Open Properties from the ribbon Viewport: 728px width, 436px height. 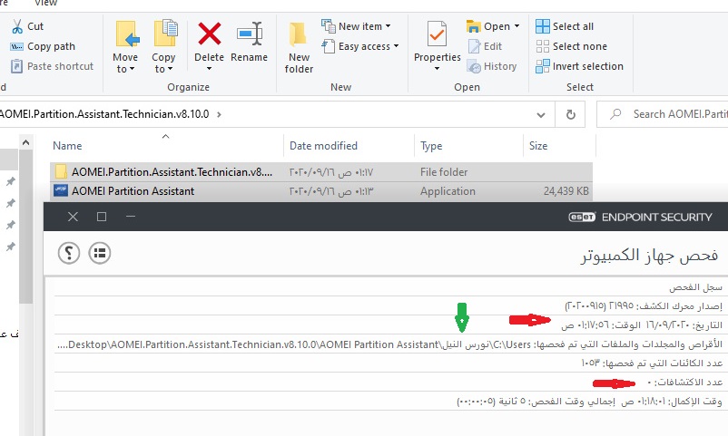(438, 36)
